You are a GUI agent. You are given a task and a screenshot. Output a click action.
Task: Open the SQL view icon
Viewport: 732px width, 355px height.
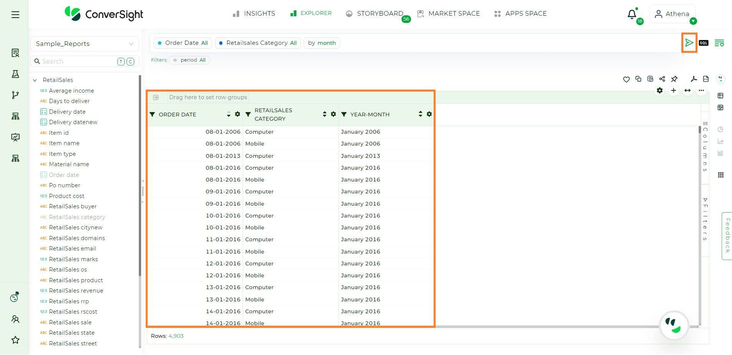(704, 43)
